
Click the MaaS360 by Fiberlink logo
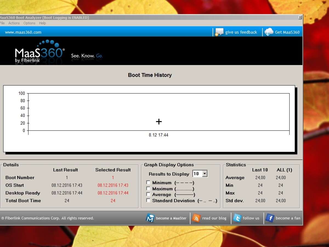click(x=40, y=51)
